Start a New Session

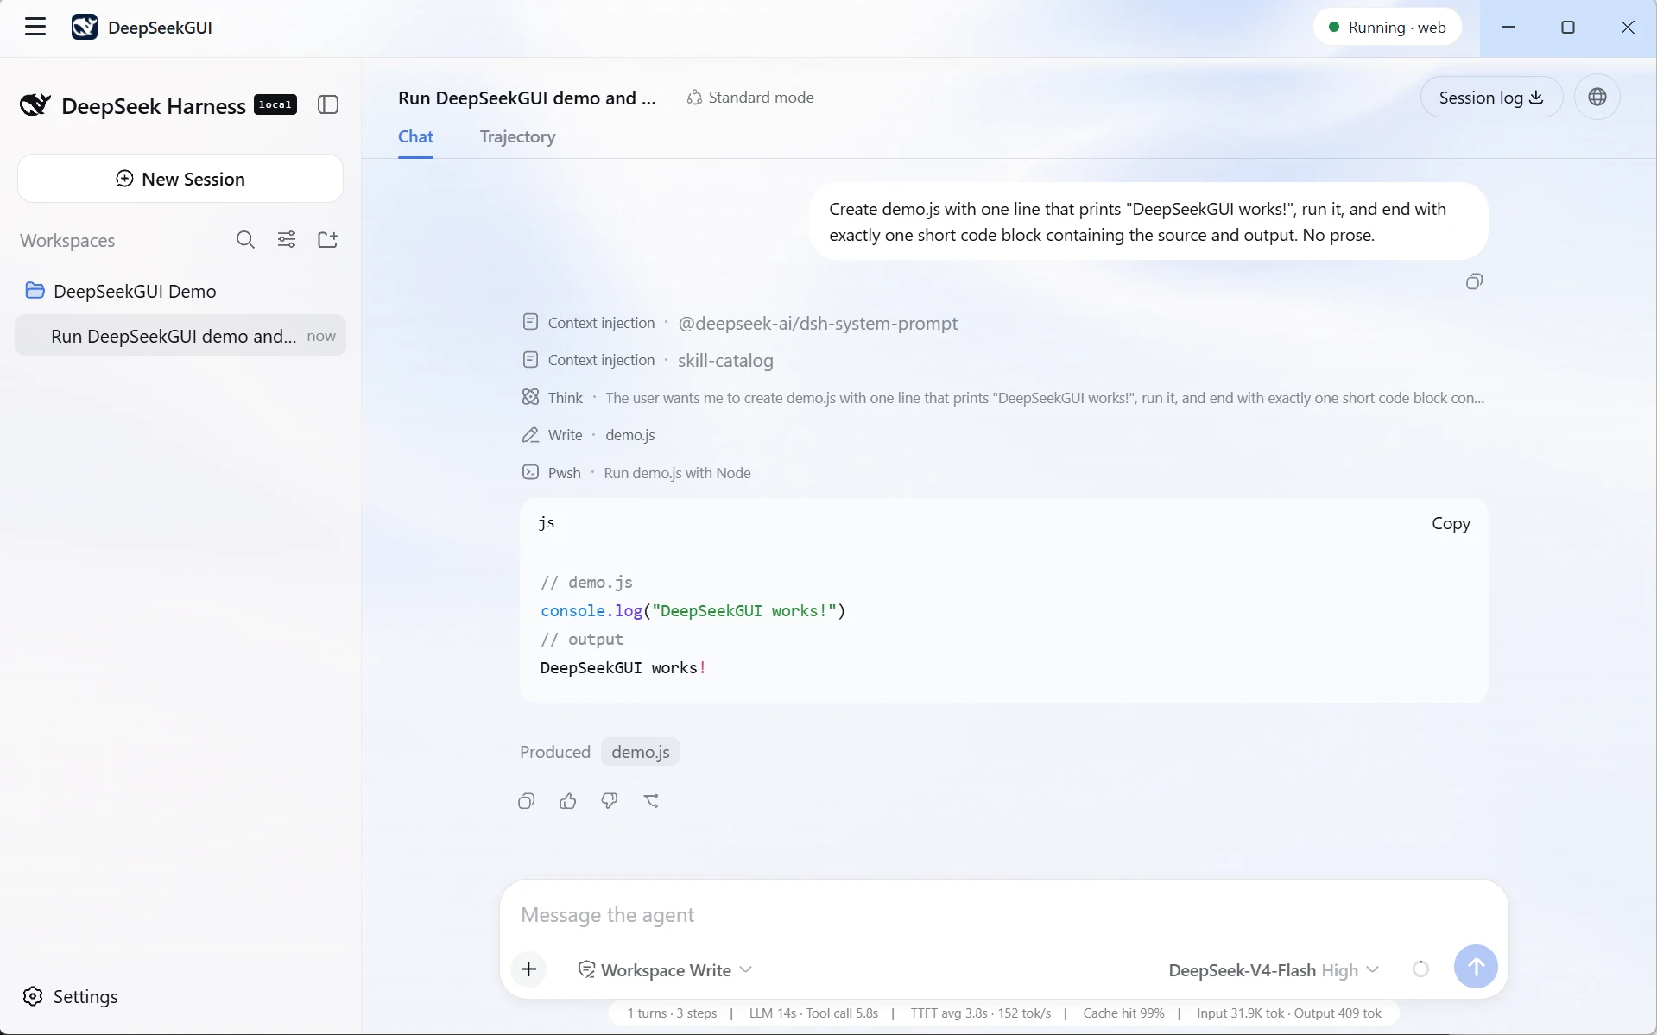click(180, 179)
